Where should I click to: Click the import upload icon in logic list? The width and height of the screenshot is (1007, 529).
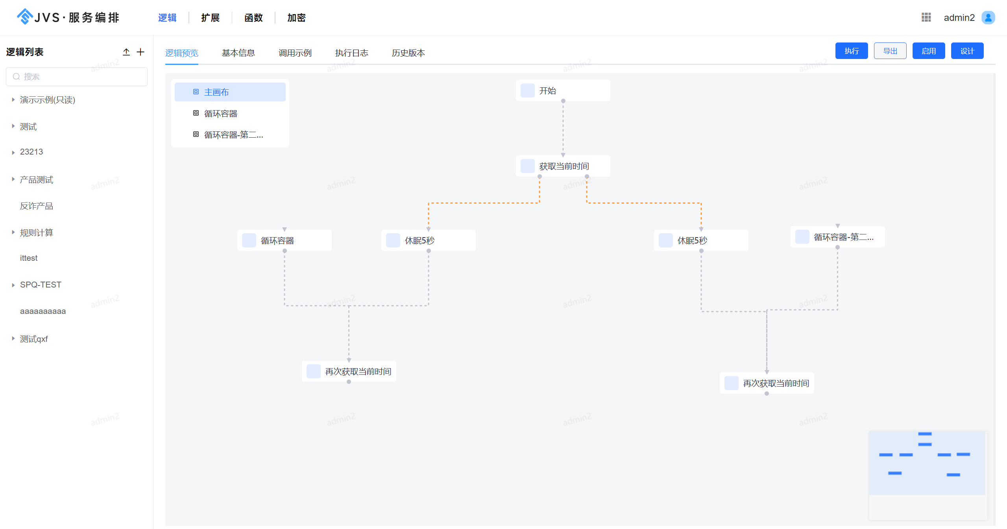tap(126, 52)
